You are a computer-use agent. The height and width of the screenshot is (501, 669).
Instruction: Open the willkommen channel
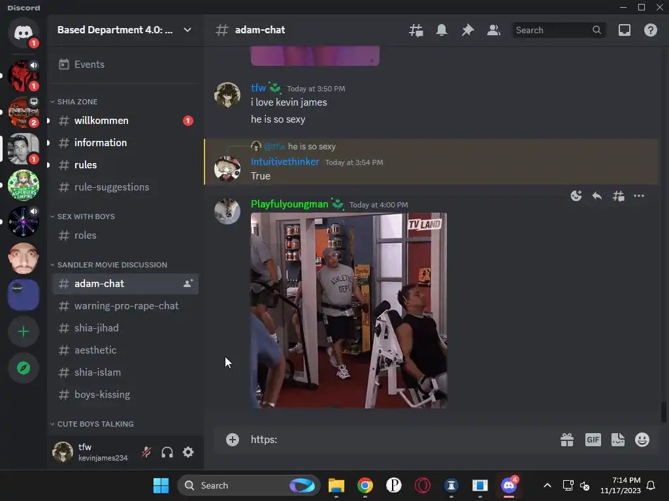point(125,121)
